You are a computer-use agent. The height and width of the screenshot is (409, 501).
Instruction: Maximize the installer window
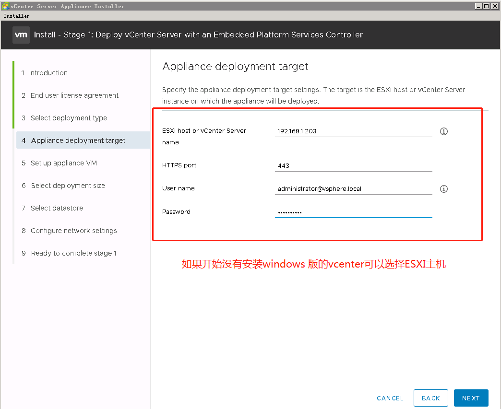click(486, 6)
